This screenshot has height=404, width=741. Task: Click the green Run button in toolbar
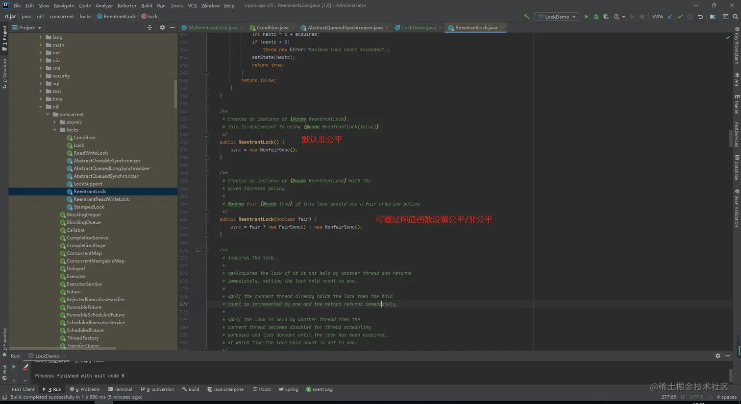click(586, 17)
